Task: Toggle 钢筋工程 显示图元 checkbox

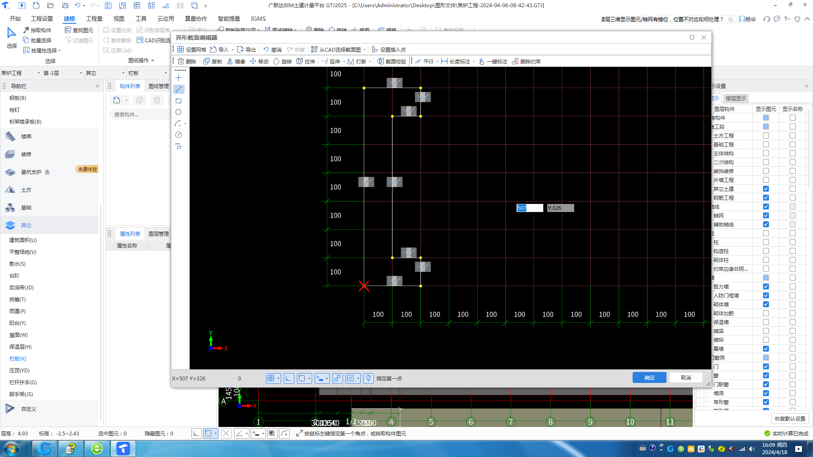Action: pos(766,198)
